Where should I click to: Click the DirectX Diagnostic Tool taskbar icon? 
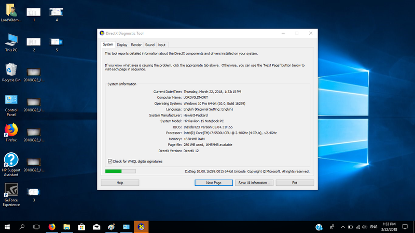tap(141, 227)
